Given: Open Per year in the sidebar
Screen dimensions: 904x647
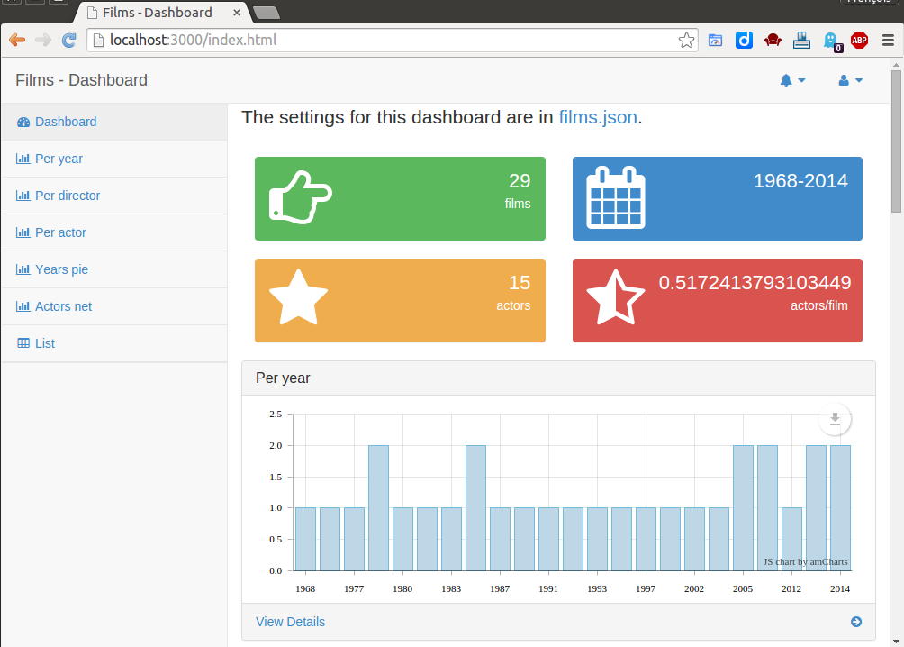Looking at the screenshot, I should point(114,159).
